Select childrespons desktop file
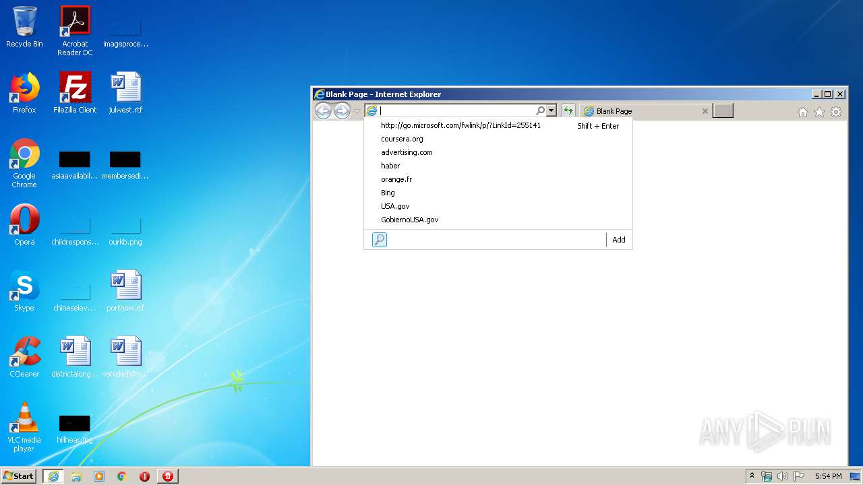Viewport: 863px width, 485px height. point(75,231)
